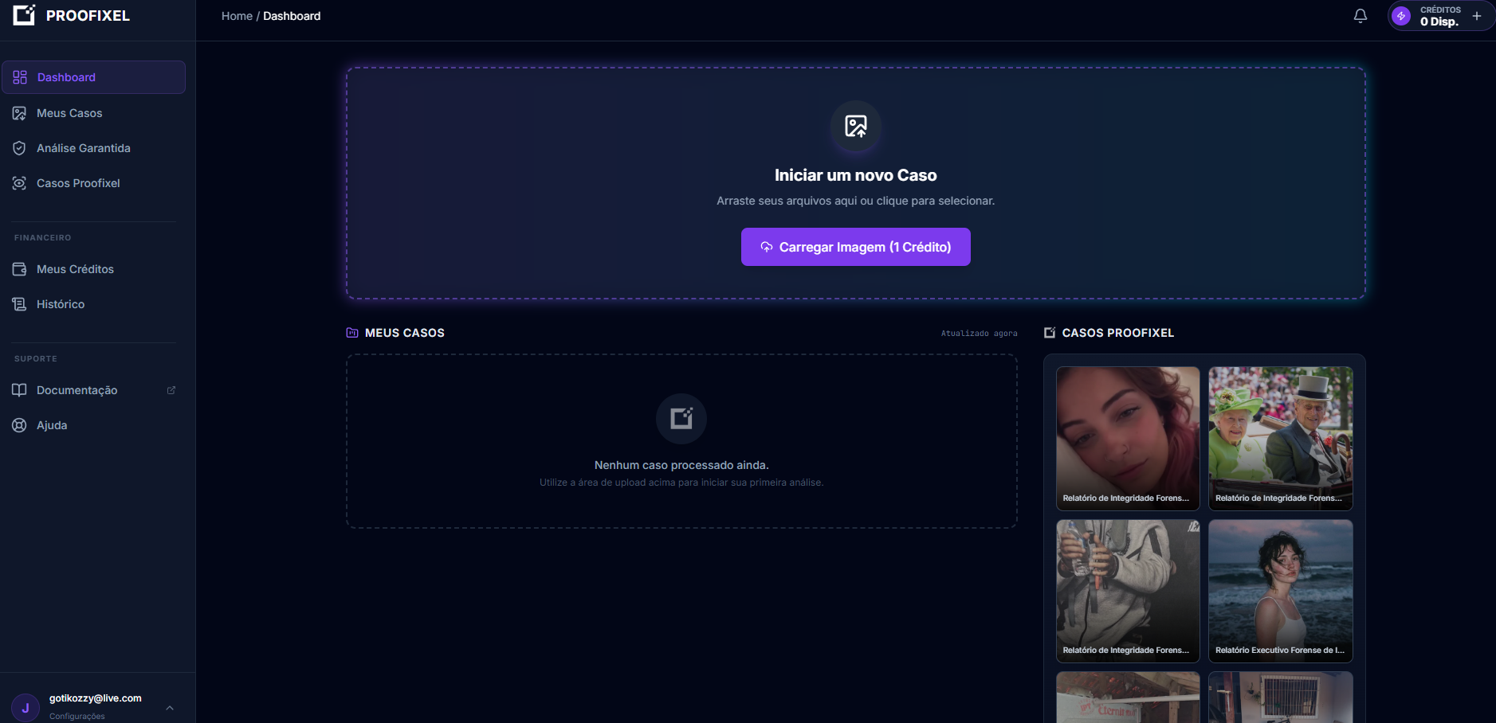
Task: Go to Casos Proofixel menu item
Action: (93, 183)
